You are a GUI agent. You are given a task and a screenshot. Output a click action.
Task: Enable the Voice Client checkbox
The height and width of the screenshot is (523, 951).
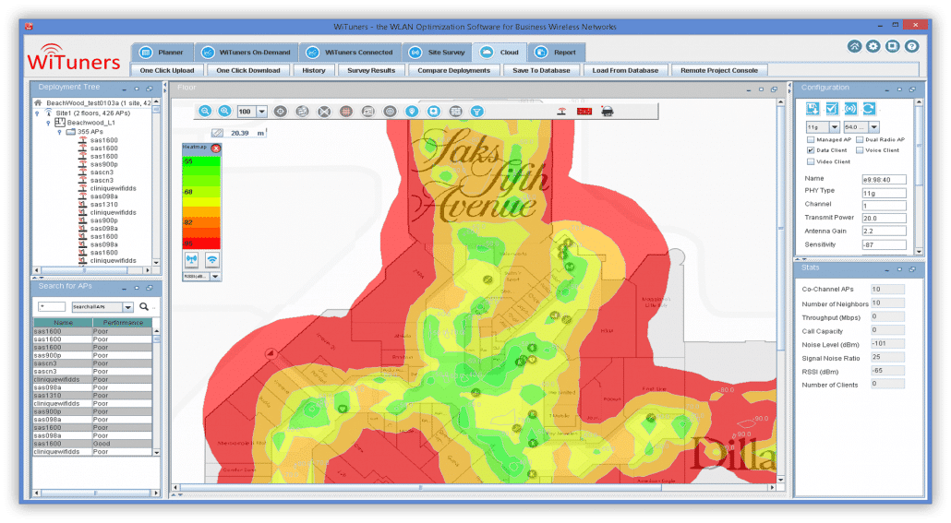[x=860, y=150]
